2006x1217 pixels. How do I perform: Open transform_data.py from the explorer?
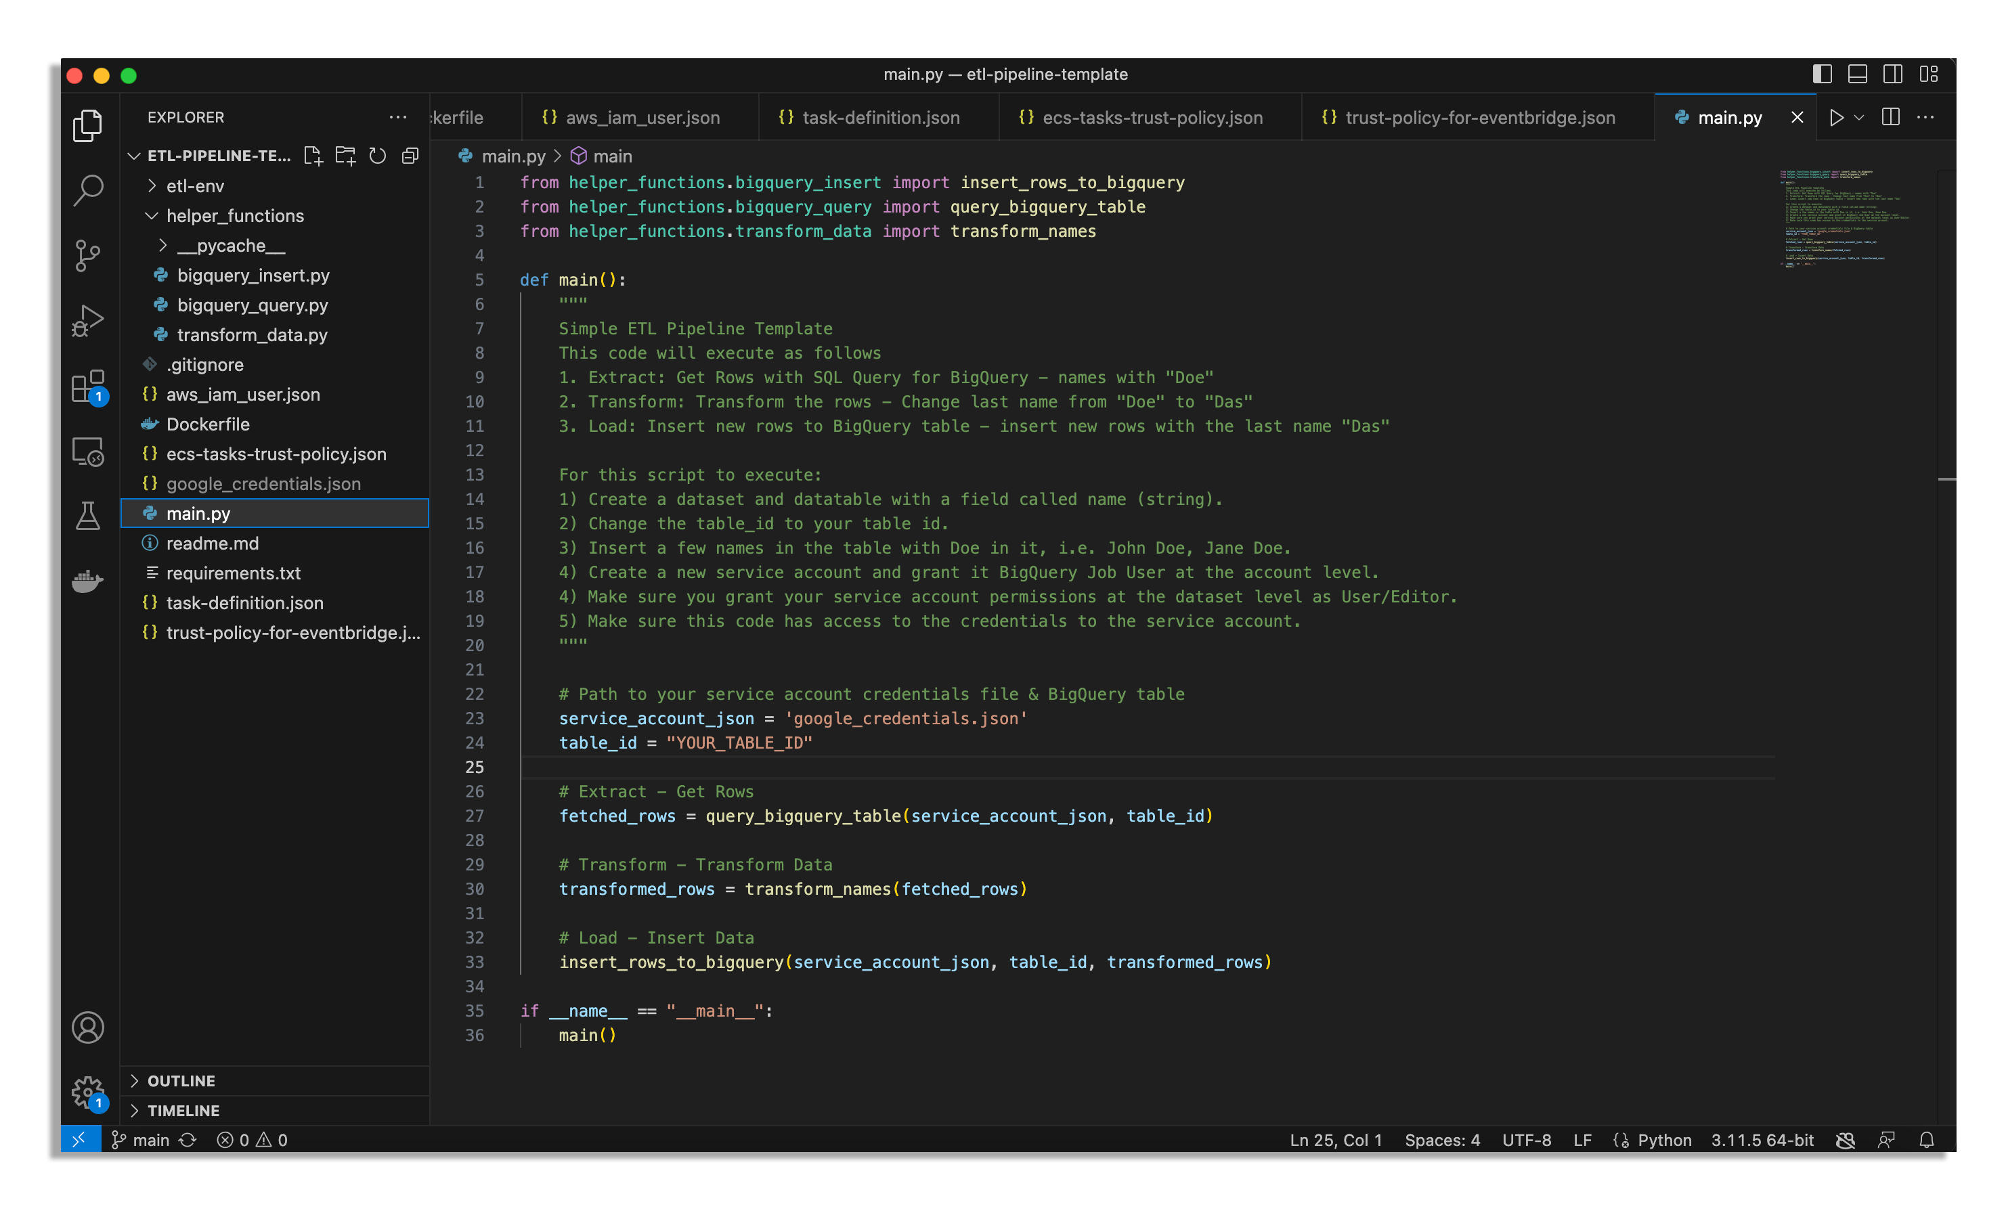click(x=252, y=334)
